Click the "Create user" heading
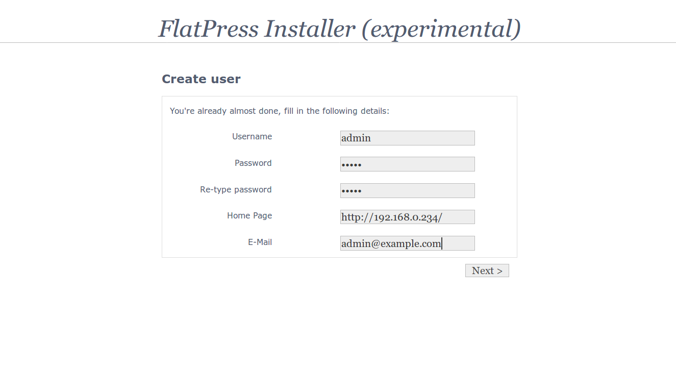The width and height of the screenshot is (676, 392). pos(201,79)
